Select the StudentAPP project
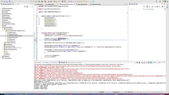Screen dimensions: 169x95 click(x=7, y=22)
